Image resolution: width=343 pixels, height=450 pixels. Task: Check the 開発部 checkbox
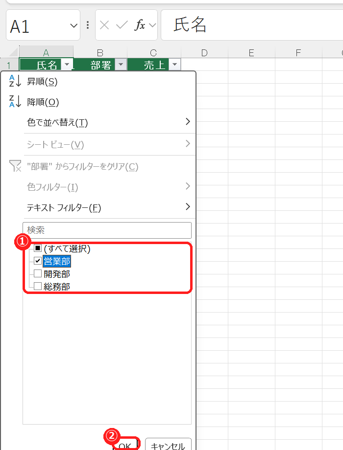coord(38,273)
